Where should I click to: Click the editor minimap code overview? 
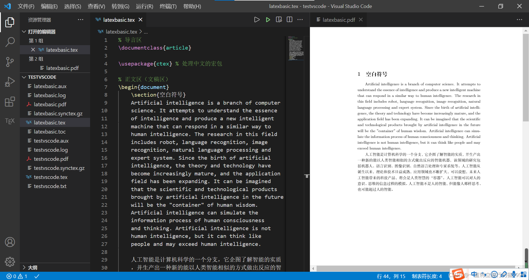296,48
